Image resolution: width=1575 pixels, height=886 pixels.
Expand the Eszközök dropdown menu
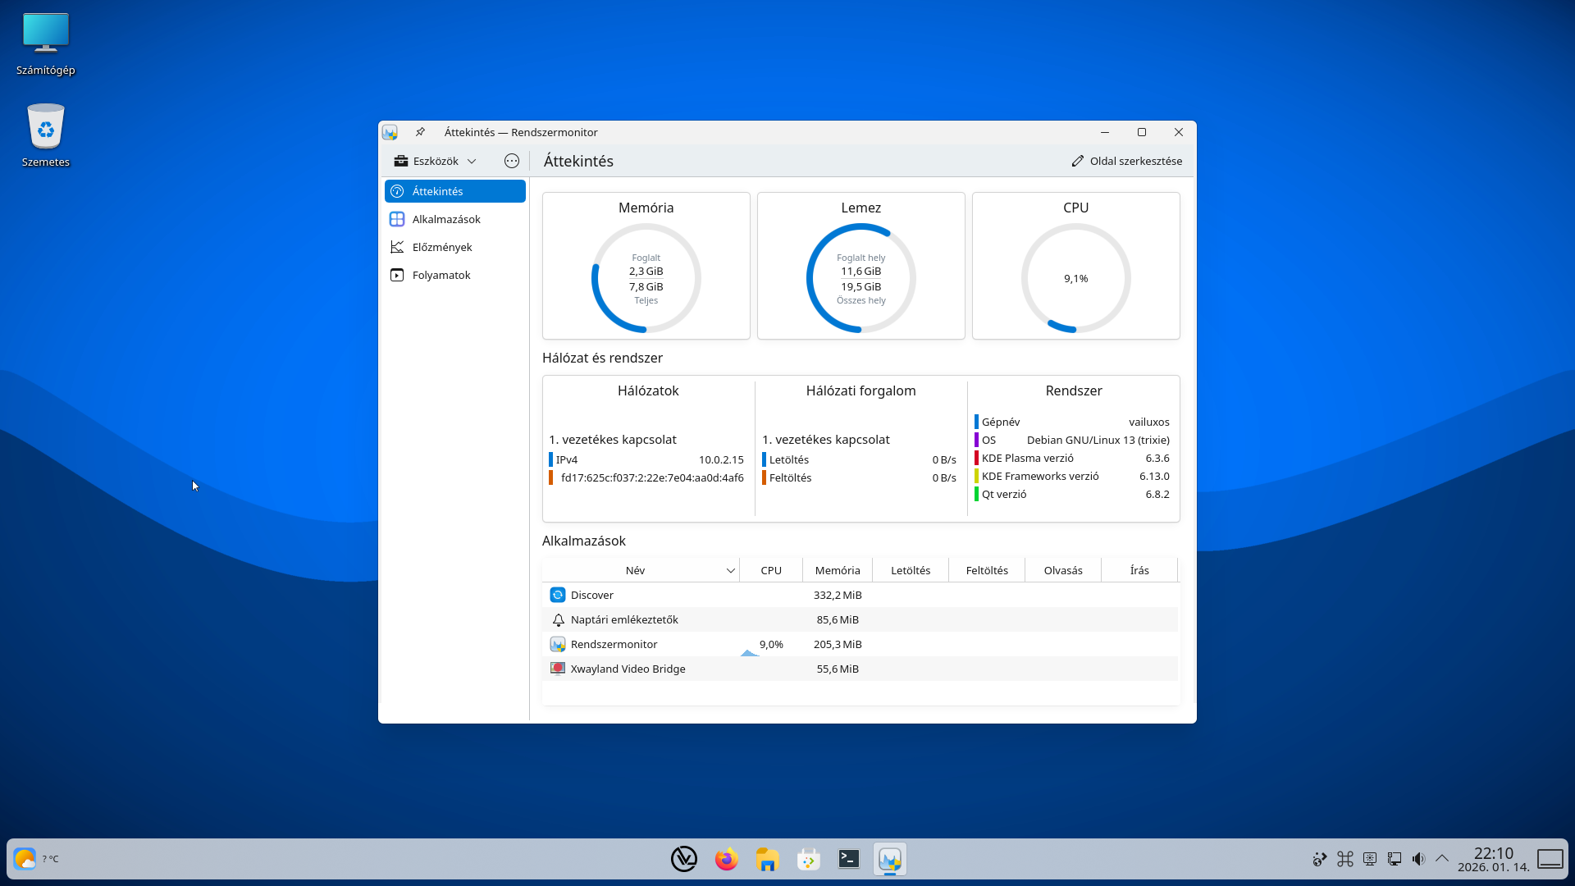point(435,161)
